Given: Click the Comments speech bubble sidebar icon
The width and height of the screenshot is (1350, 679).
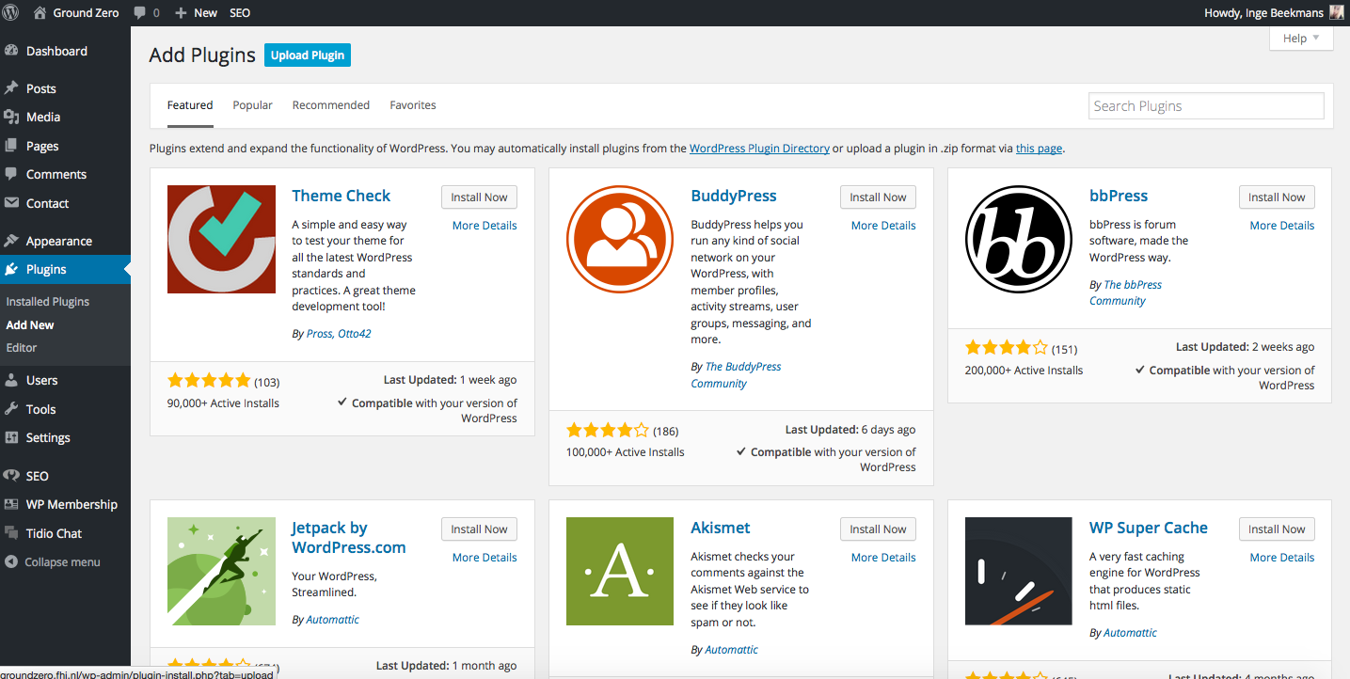Looking at the screenshot, I should tap(11, 174).
